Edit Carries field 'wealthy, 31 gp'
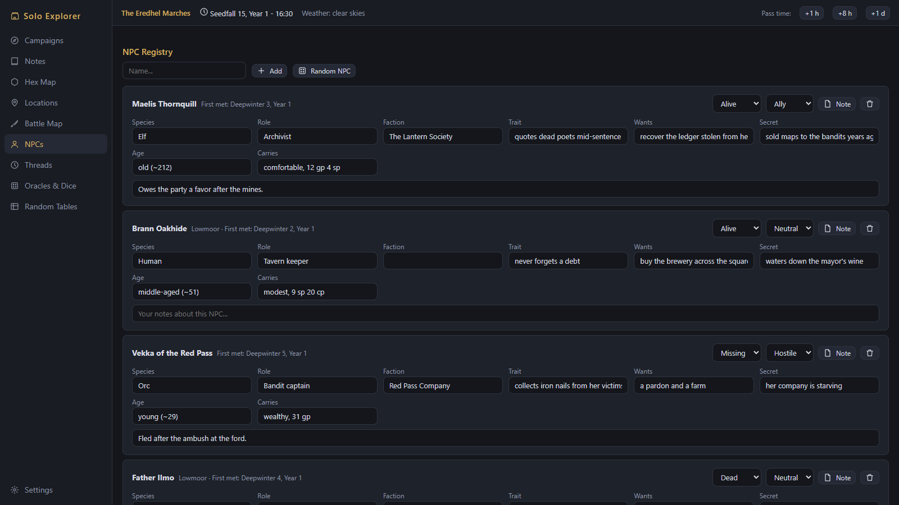The width and height of the screenshot is (899, 505). [x=317, y=416]
